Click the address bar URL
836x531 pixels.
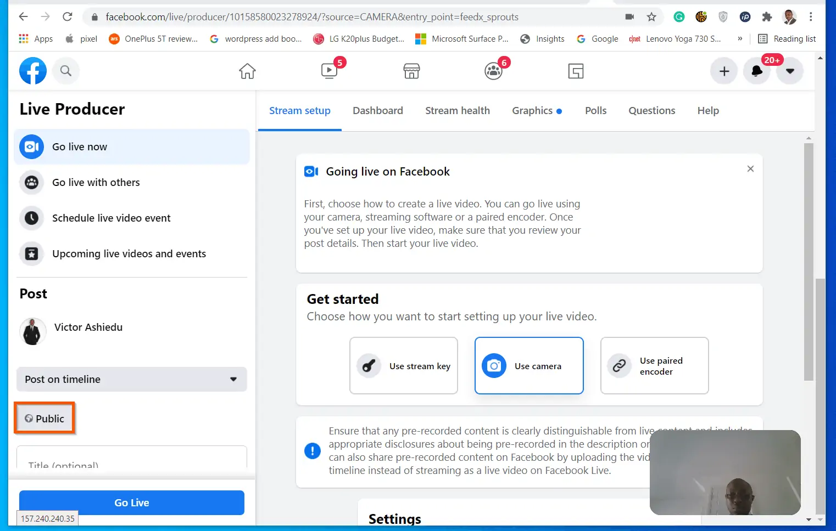312,17
